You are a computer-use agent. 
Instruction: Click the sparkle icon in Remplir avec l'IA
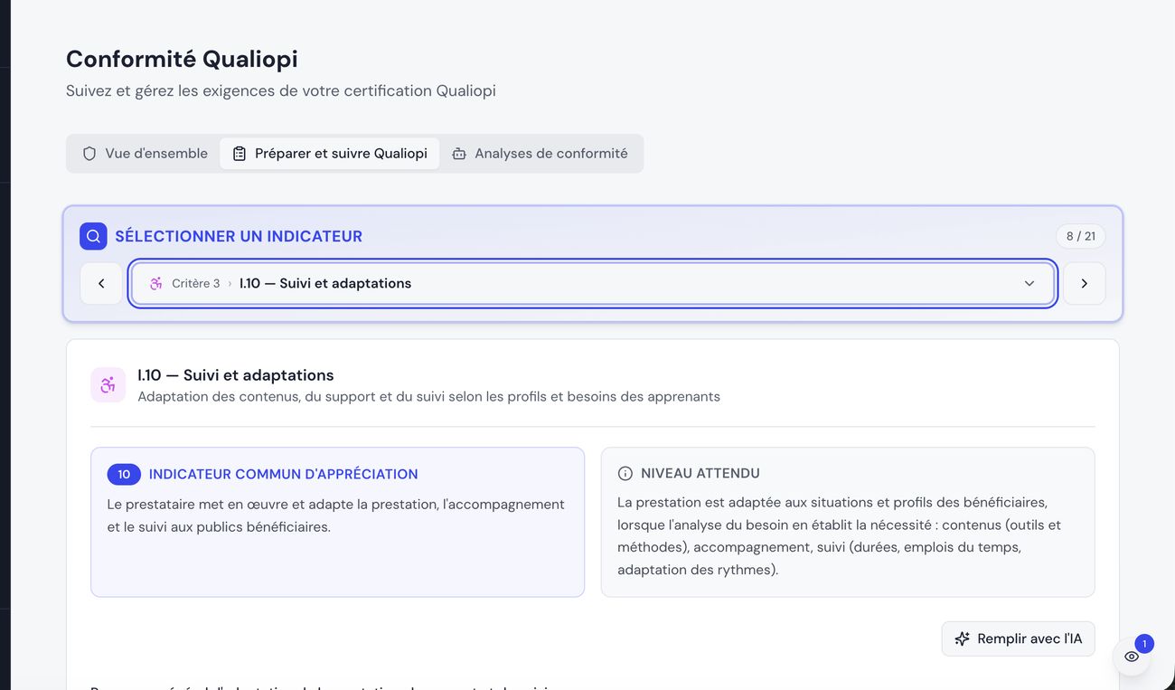coord(962,638)
